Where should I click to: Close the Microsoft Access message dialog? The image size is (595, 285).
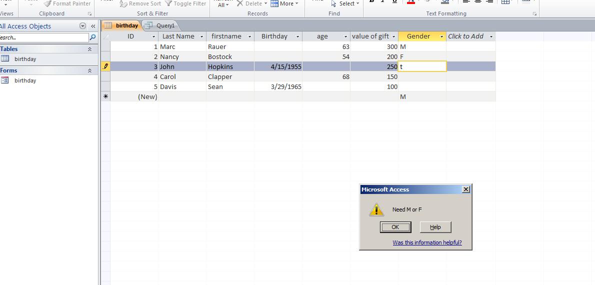click(x=466, y=189)
